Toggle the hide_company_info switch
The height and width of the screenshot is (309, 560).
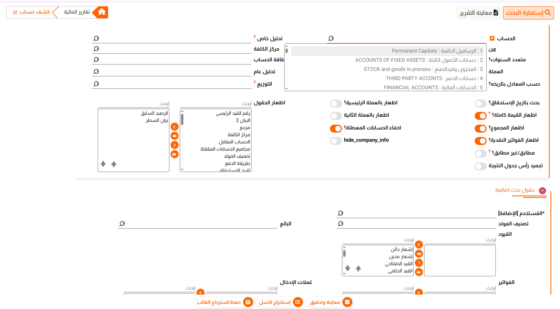336,141
